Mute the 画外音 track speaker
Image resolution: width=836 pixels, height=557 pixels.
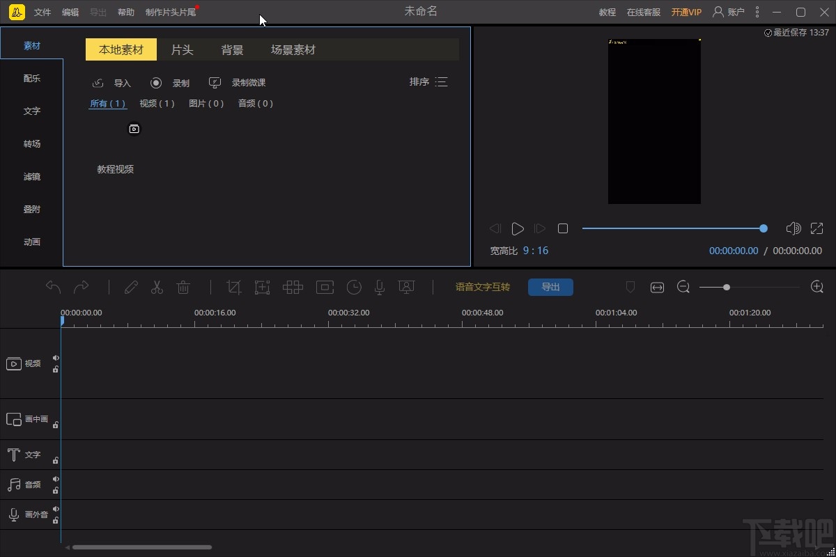[56, 509]
